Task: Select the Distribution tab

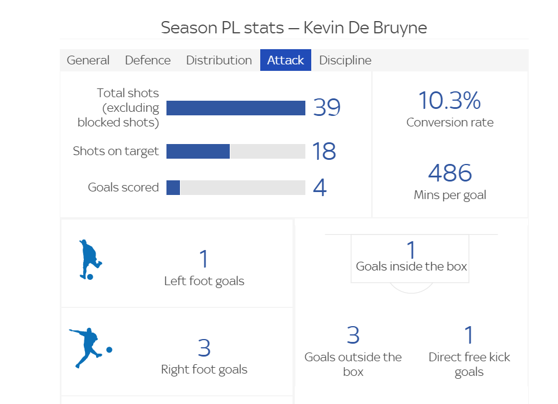Action: [x=219, y=60]
